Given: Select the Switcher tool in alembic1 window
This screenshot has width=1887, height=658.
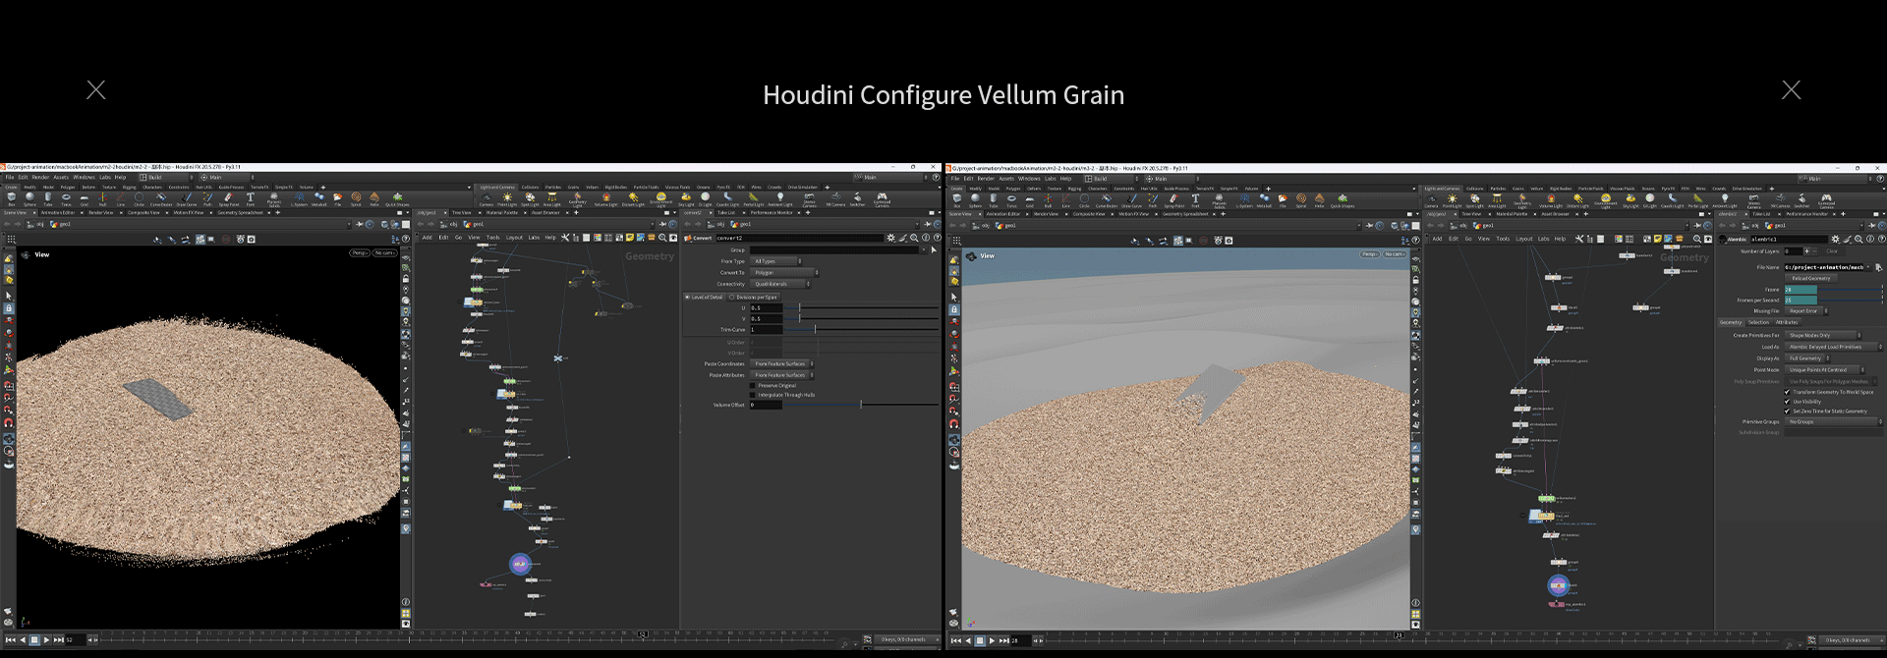Looking at the screenshot, I should coord(1801,200).
